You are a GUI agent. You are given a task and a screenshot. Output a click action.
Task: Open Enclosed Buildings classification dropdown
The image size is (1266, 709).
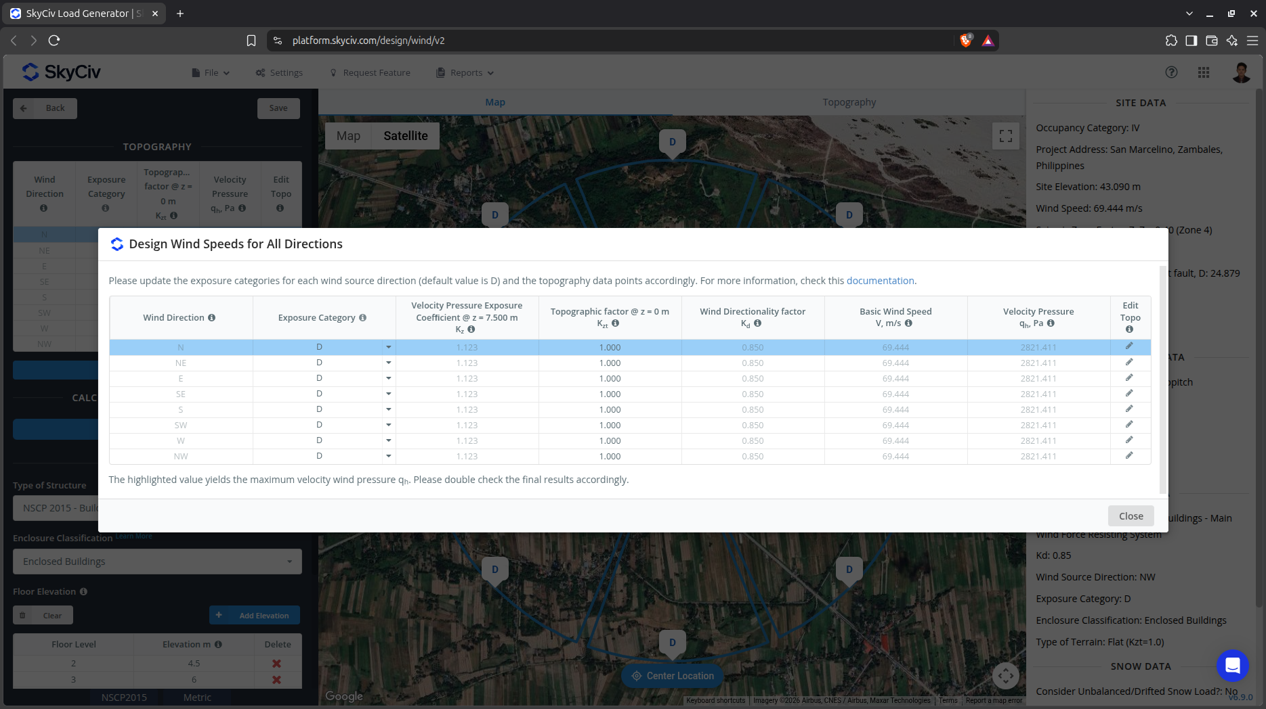pyautogui.click(x=157, y=562)
